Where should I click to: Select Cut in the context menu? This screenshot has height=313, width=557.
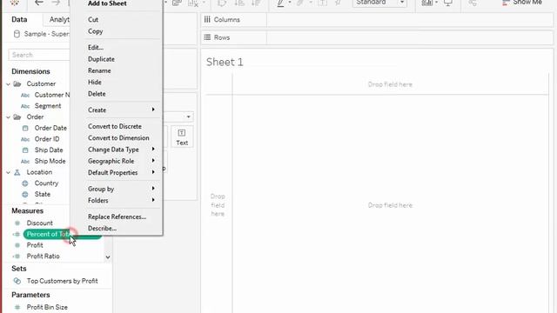[x=93, y=19]
